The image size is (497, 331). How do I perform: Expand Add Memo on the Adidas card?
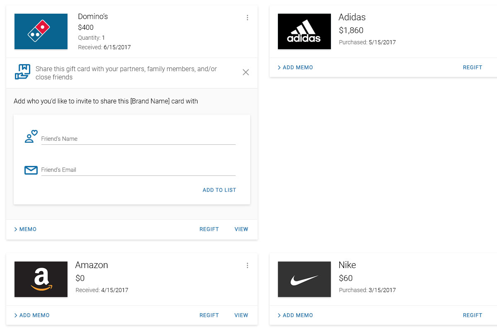pyautogui.click(x=295, y=67)
